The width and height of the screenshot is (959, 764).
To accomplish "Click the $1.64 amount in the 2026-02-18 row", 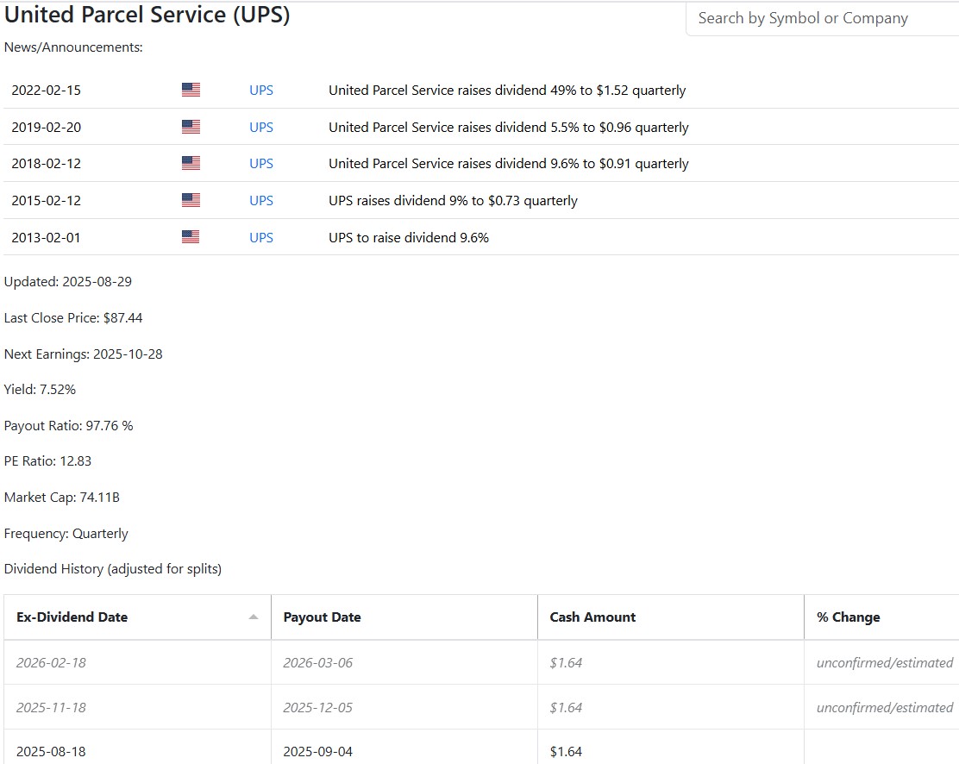I will click(x=566, y=662).
